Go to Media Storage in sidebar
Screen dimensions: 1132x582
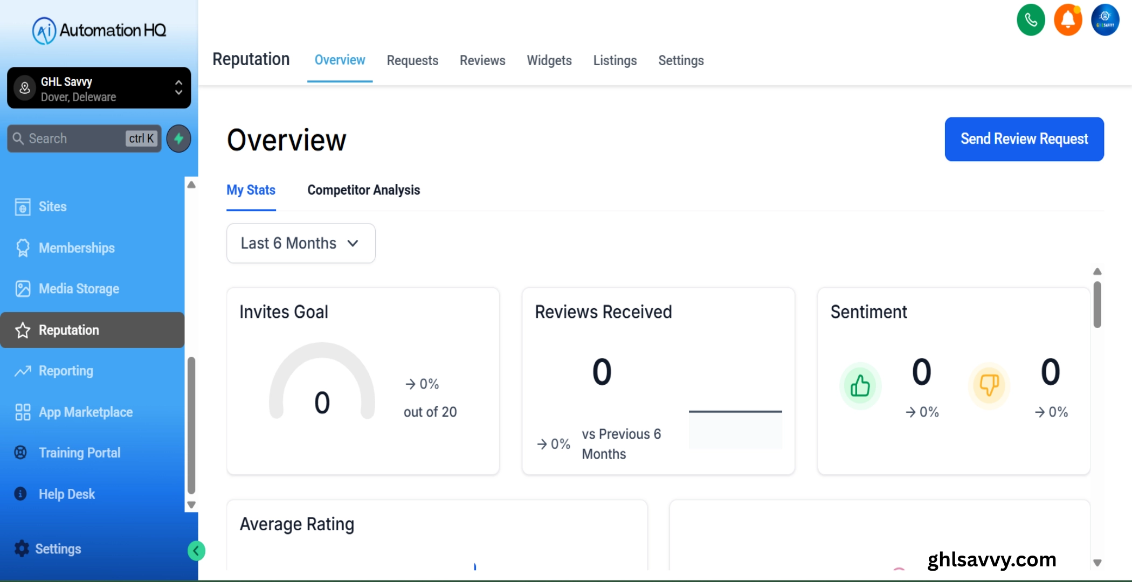click(x=79, y=289)
